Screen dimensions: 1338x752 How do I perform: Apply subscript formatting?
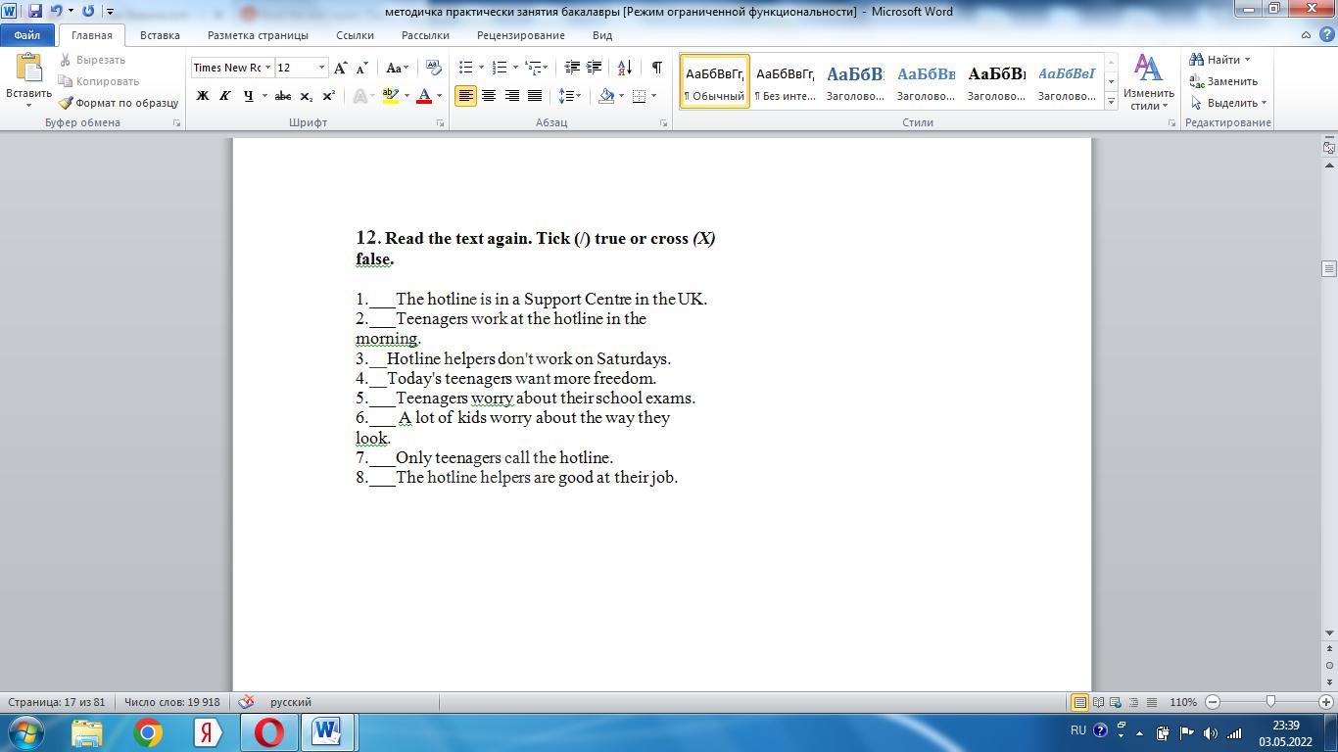(x=306, y=96)
